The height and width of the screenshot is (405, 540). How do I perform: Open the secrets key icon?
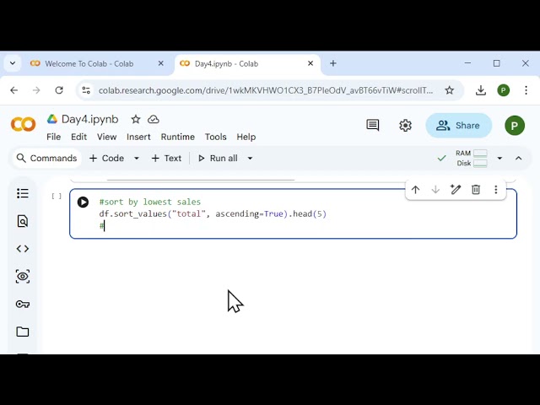tap(23, 304)
